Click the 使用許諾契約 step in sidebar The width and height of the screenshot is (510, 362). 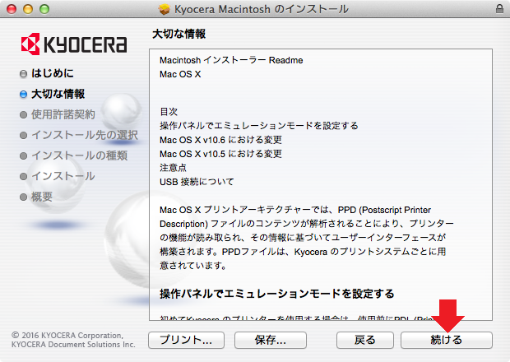(x=63, y=114)
